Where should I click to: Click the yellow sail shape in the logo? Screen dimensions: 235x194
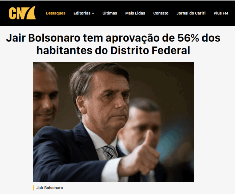click(31, 13)
